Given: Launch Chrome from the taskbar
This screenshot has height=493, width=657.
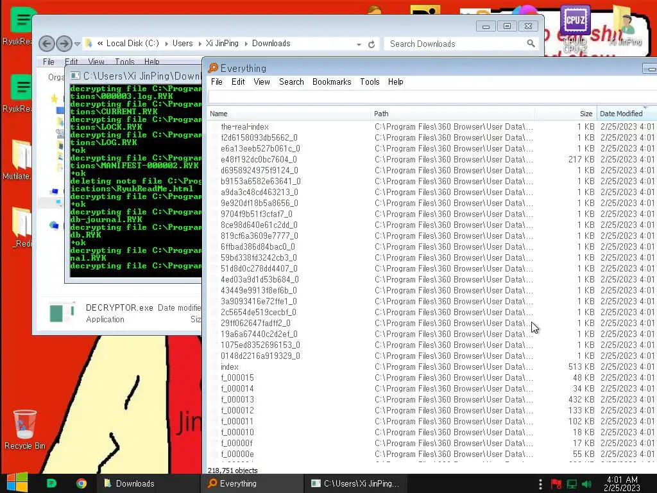Looking at the screenshot, I should click(81, 483).
